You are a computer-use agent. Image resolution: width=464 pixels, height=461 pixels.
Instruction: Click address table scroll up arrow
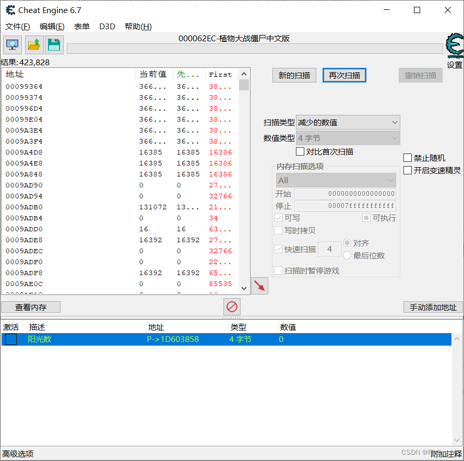457,339
